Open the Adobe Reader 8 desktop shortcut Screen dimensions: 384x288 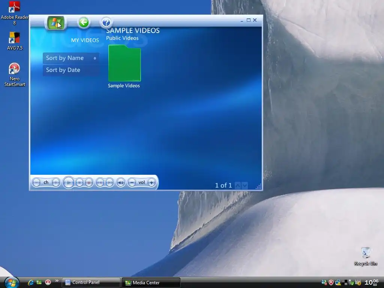[15, 13]
